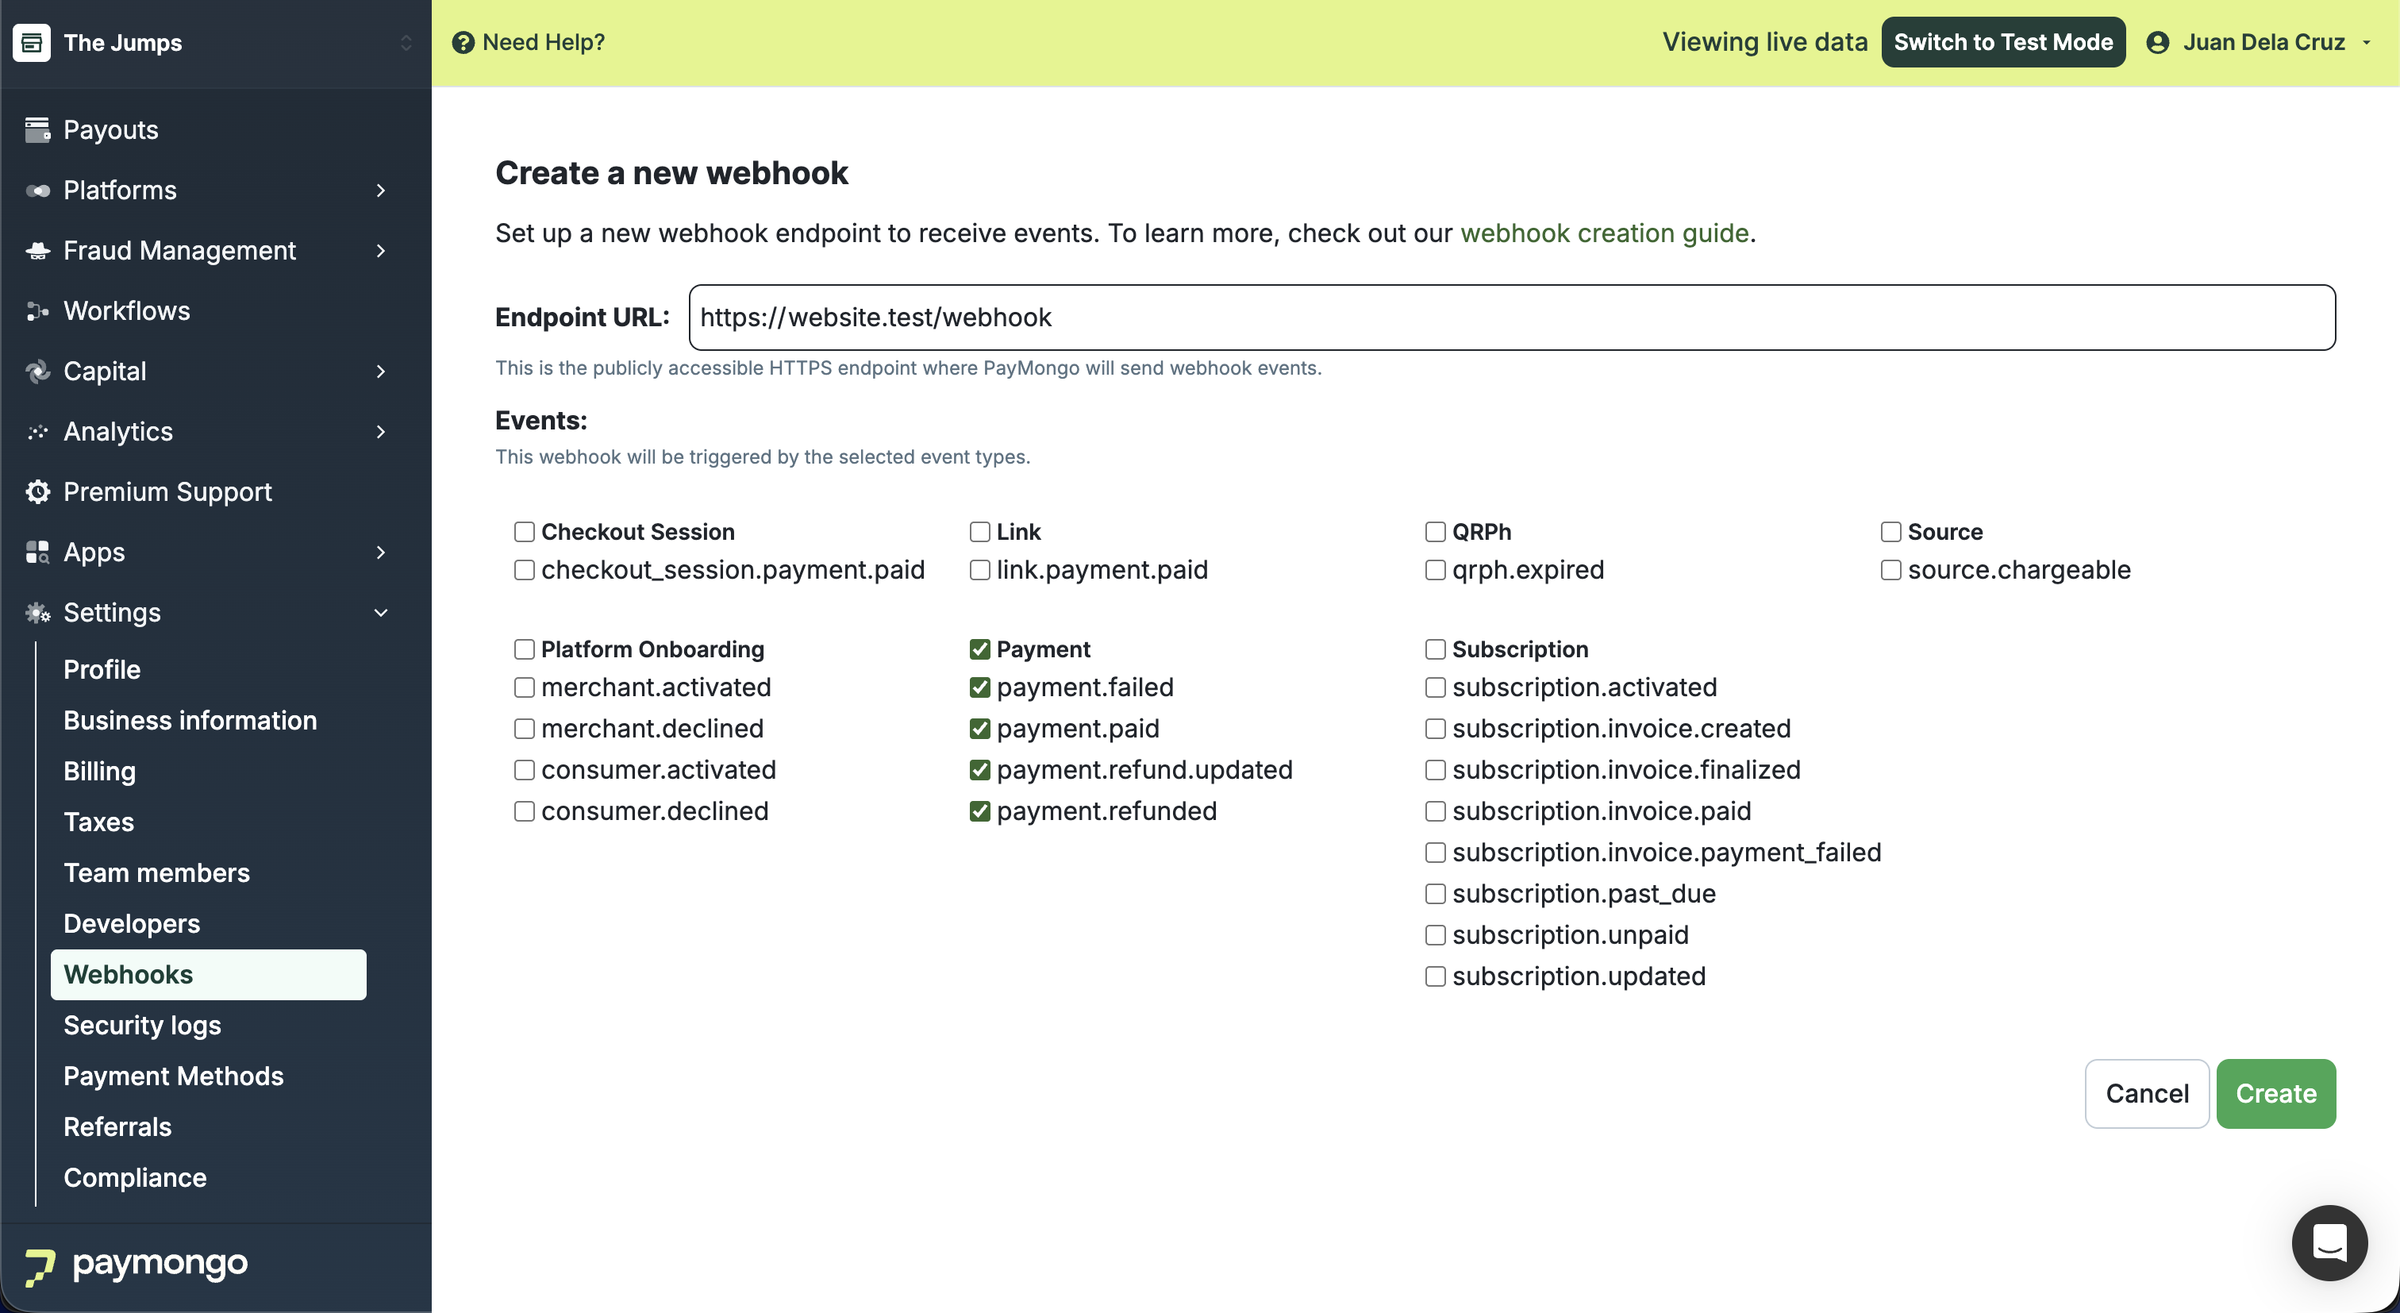Enable the checkout_session.payment.paid checkbox
The width and height of the screenshot is (2400, 1313).
525,569
